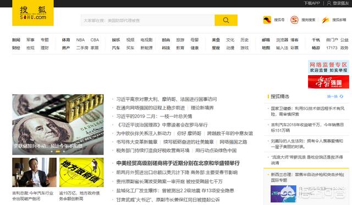This screenshot has height=205, width=352.
Task: Click the user login icon in top bar
Action: 329,3
